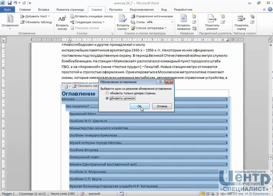Click the Крымский Мост contents entry
The width and height of the screenshot is (273, 196).
148,114
